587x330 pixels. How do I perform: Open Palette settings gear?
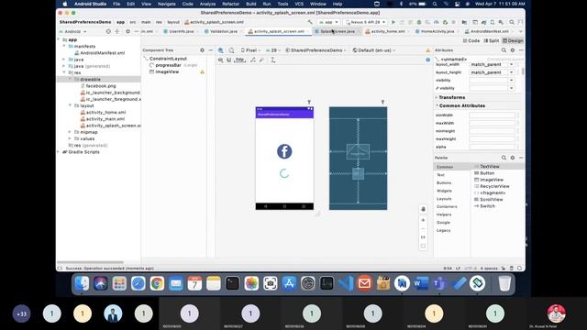513,158
